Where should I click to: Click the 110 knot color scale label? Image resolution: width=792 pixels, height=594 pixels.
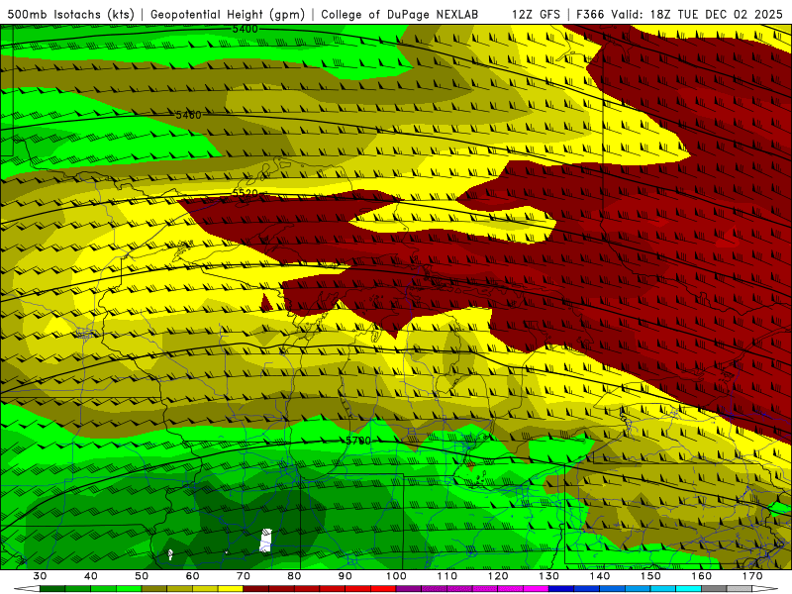[447, 576]
